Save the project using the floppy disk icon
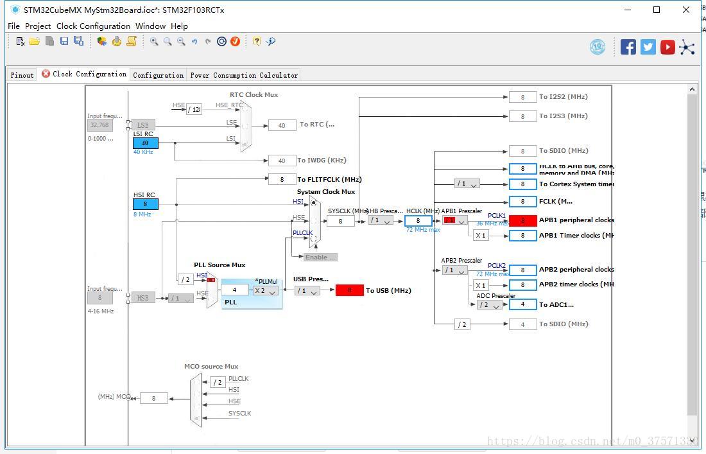The width and height of the screenshot is (706, 454). pos(64,42)
